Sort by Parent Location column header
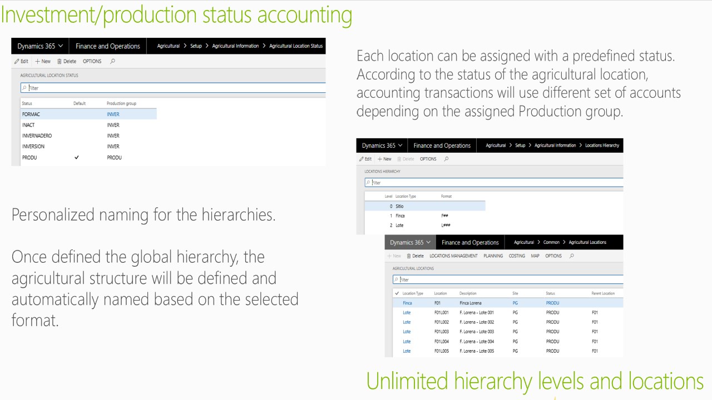This screenshot has height=400, width=712. (603, 293)
